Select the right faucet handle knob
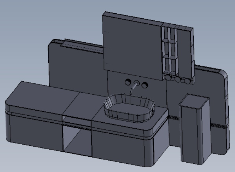This screenshot has width=235, height=172. pos(145,85)
